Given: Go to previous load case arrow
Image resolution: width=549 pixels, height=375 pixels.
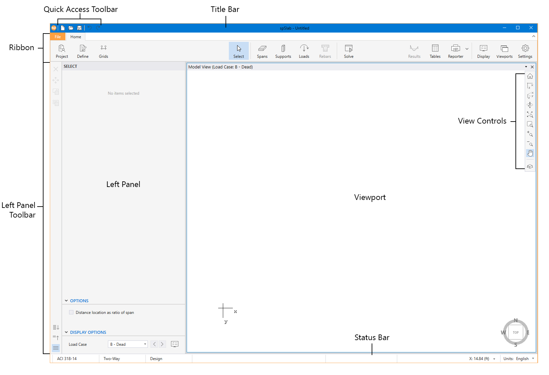Looking at the screenshot, I should pyautogui.click(x=154, y=344).
